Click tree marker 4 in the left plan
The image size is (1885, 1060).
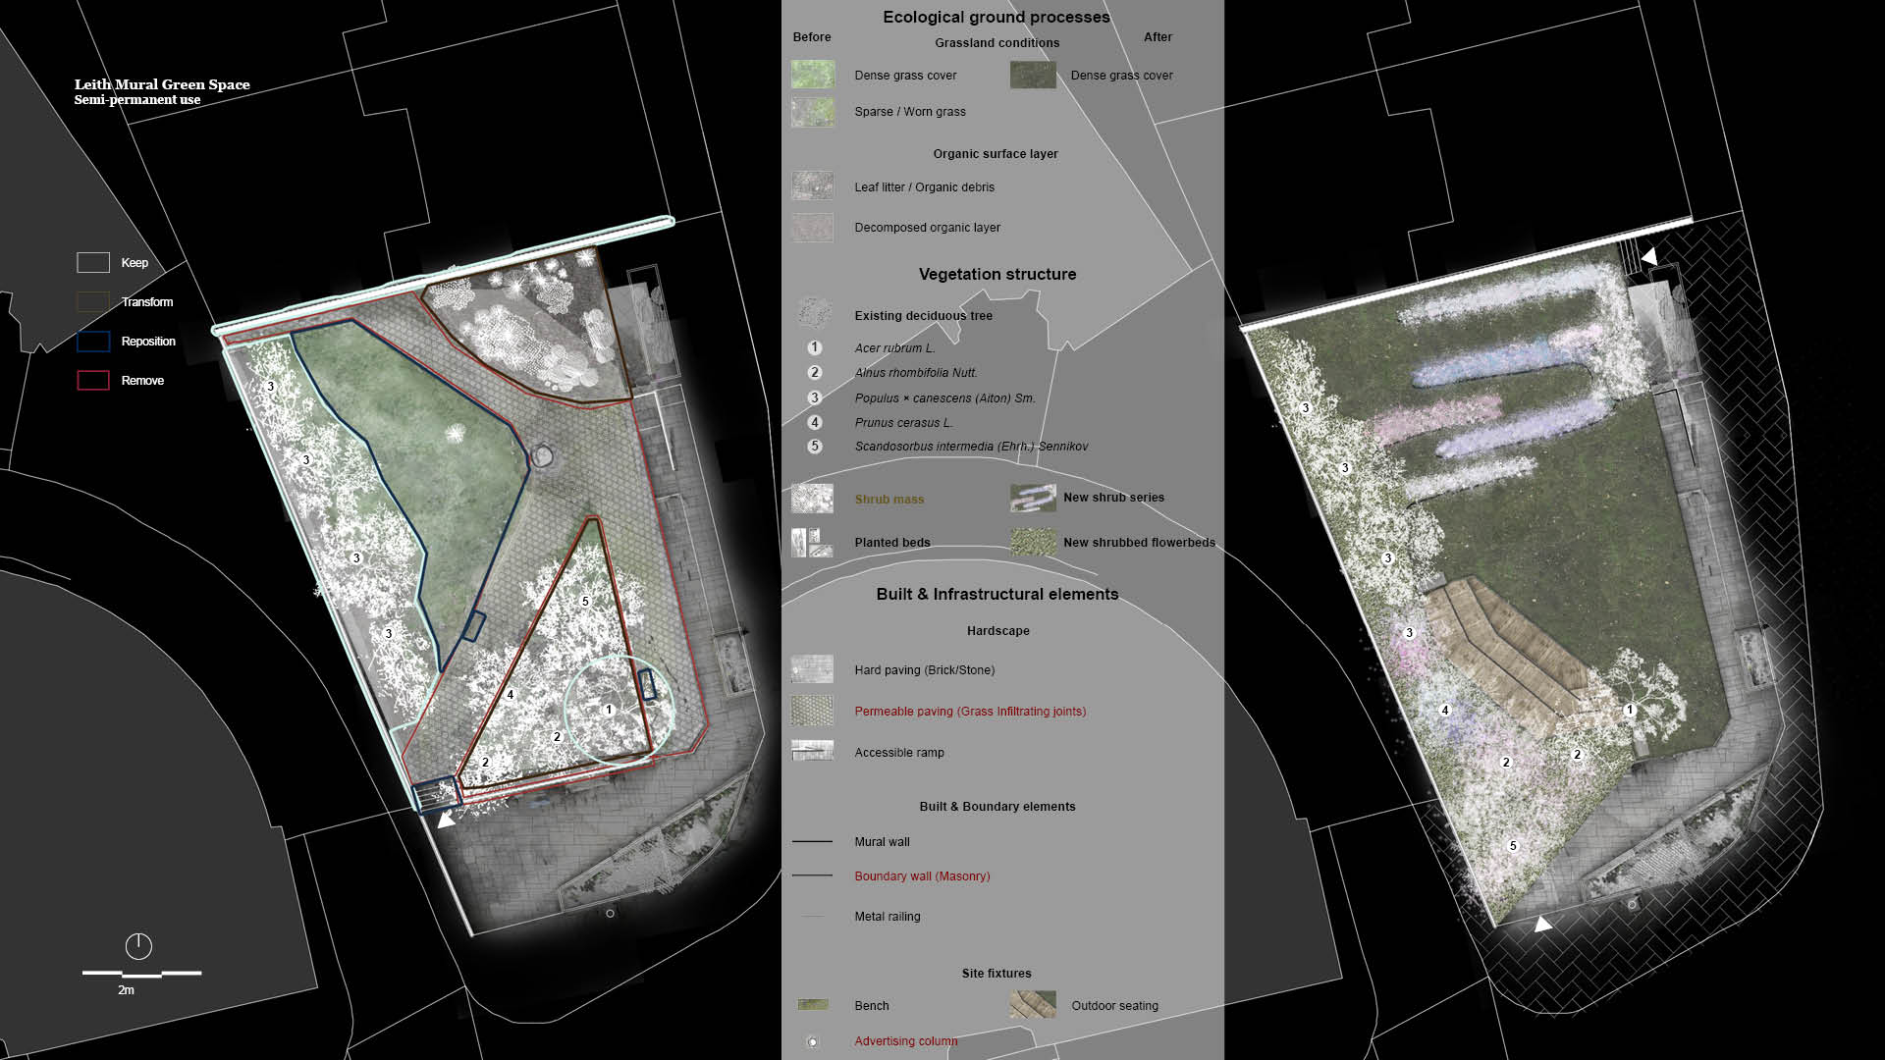[510, 695]
